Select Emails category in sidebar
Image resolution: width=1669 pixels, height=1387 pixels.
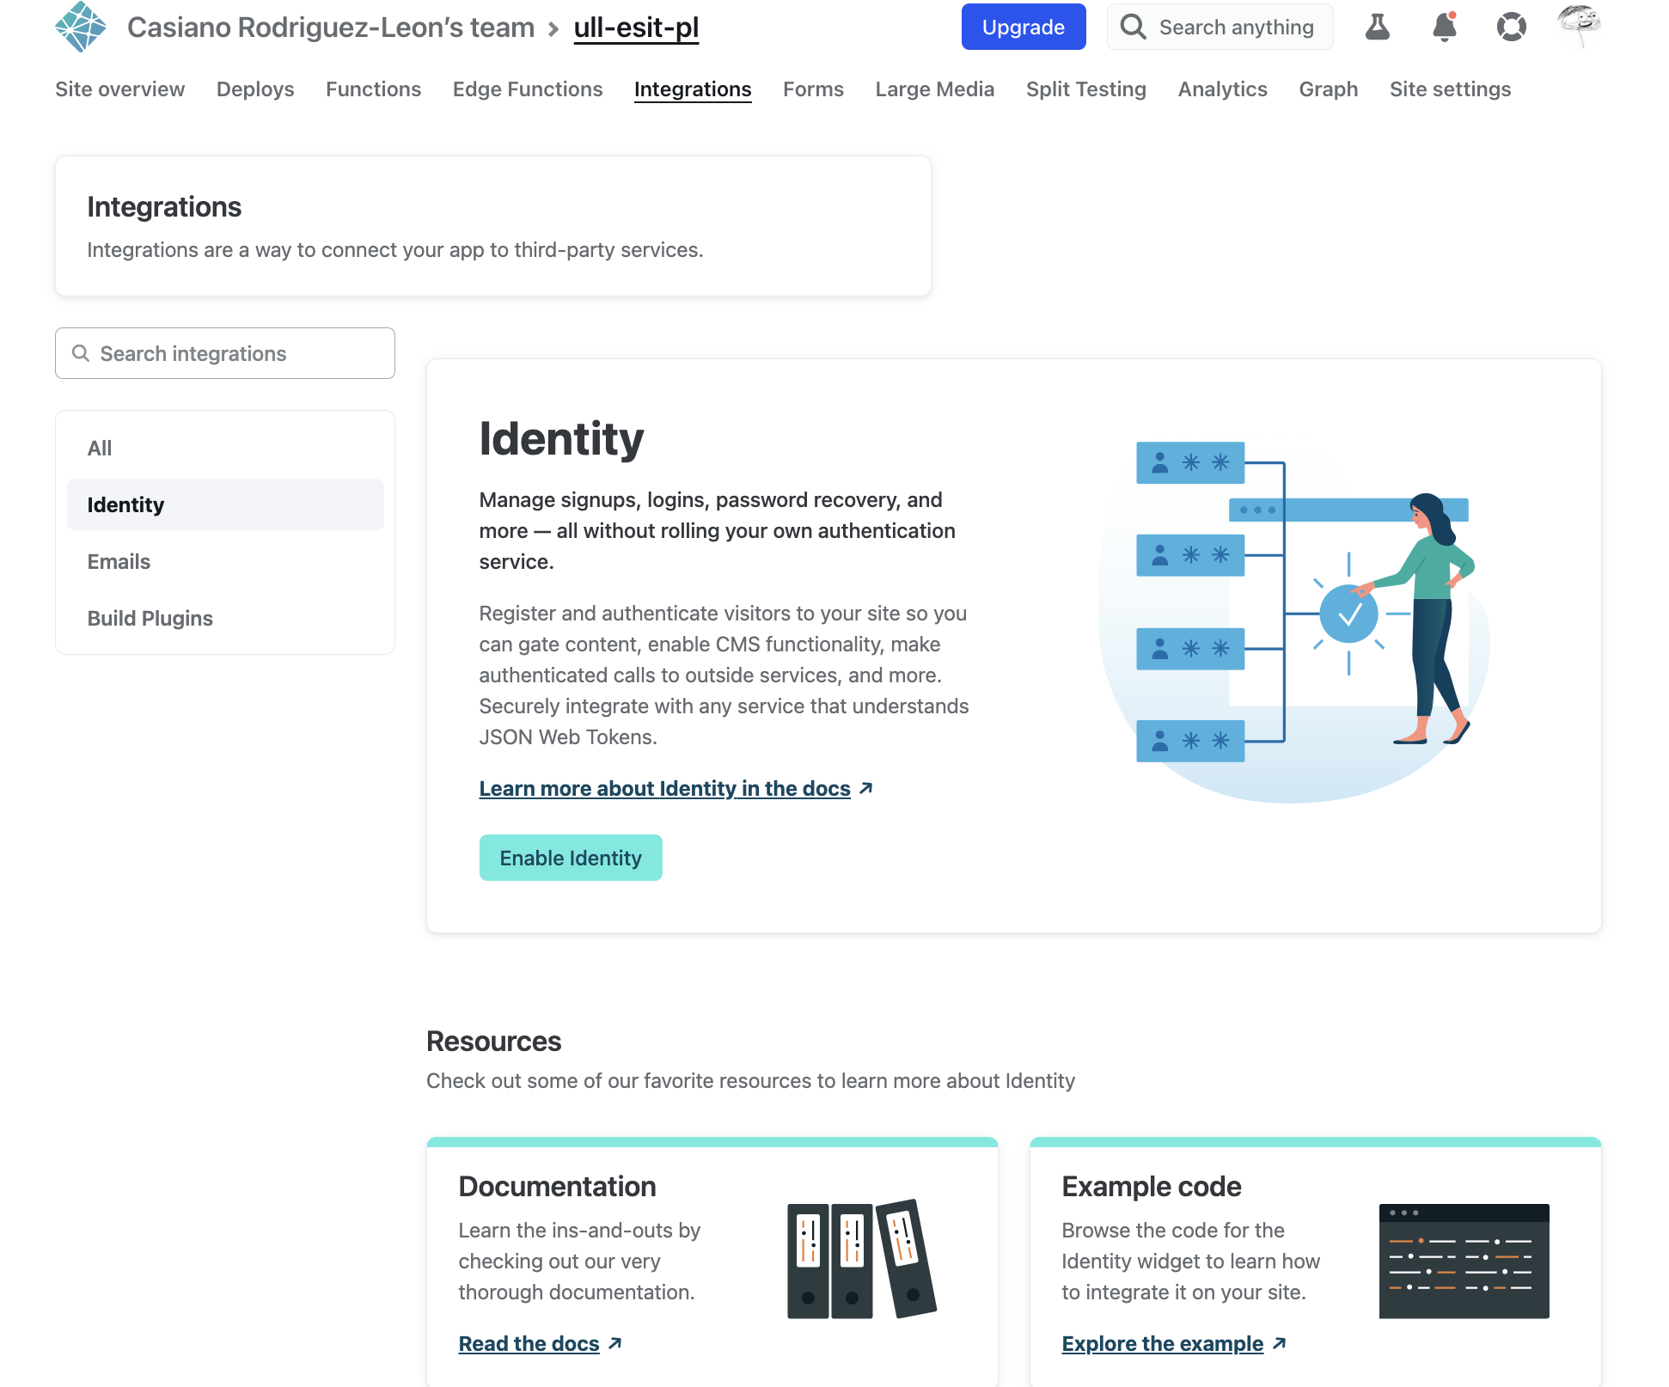click(225, 561)
